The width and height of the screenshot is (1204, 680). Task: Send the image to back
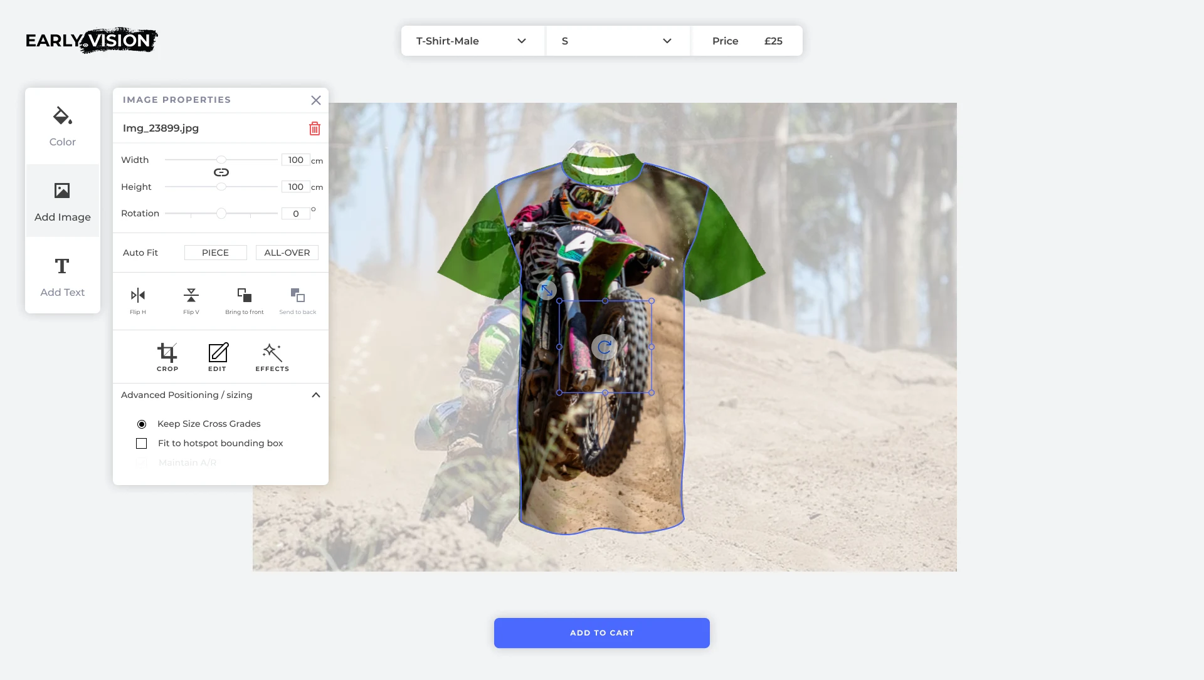click(298, 300)
